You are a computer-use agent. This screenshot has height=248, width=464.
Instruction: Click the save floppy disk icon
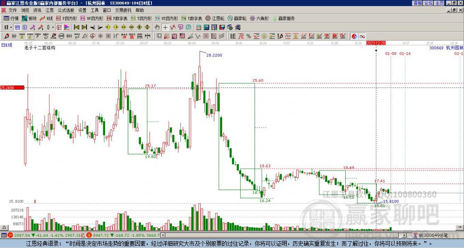pyautogui.click(x=222, y=28)
